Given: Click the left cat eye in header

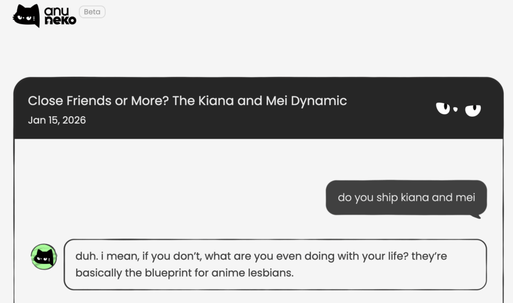Looking at the screenshot, I should pyautogui.click(x=443, y=108).
